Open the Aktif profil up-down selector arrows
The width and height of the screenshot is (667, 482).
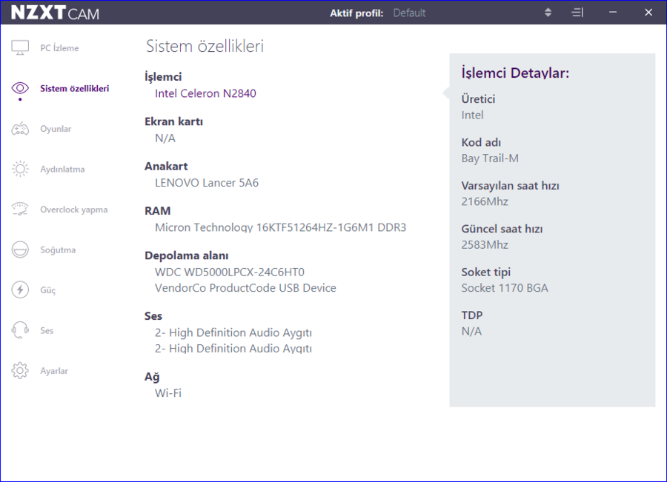[548, 13]
